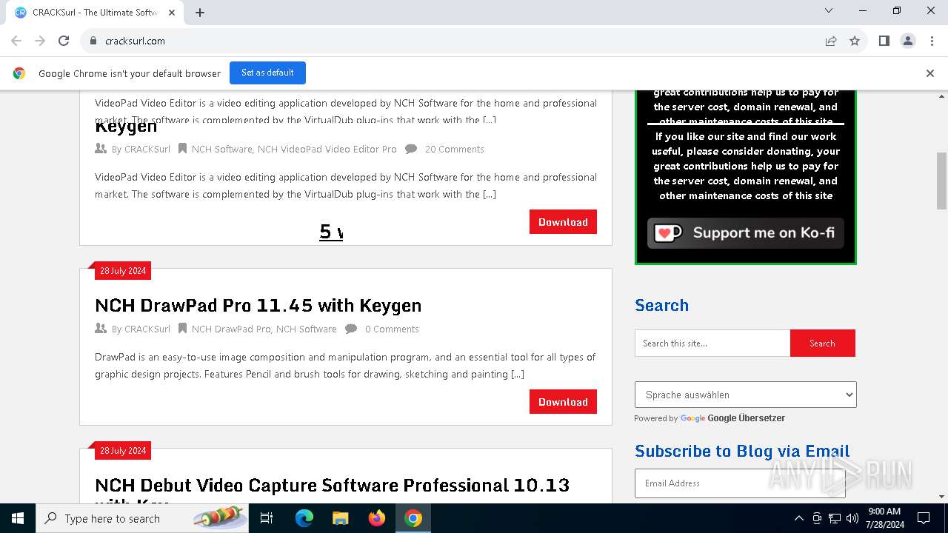Reload the page with the refresh icon
Screen dimensions: 948x533
click(64, 41)
